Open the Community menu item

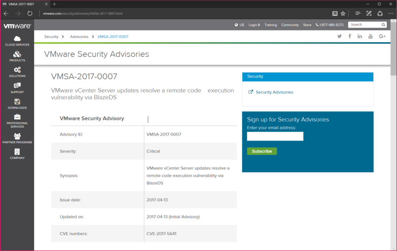pos(290,25)
